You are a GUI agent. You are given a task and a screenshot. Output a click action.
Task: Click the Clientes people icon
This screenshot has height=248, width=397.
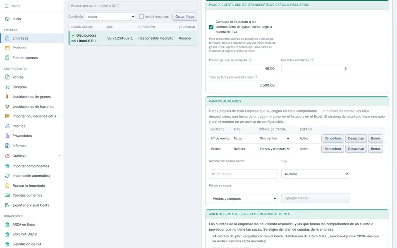click(x=7, y=126)
